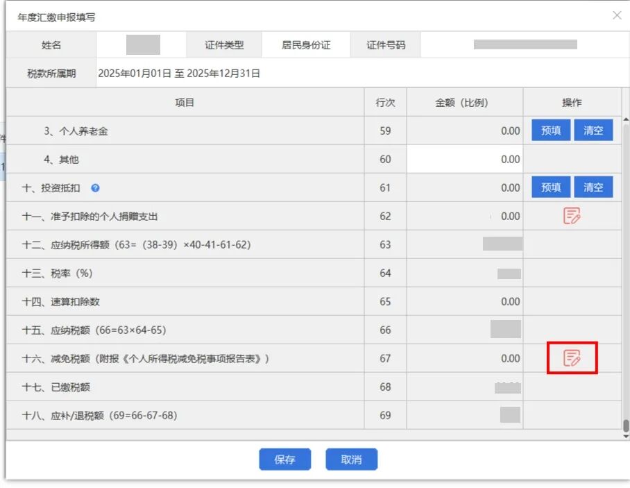The width and height of the screenshot is (630, 488).
Task: Open the edit icon for 减免税额 row
Action: click(572, 358)
